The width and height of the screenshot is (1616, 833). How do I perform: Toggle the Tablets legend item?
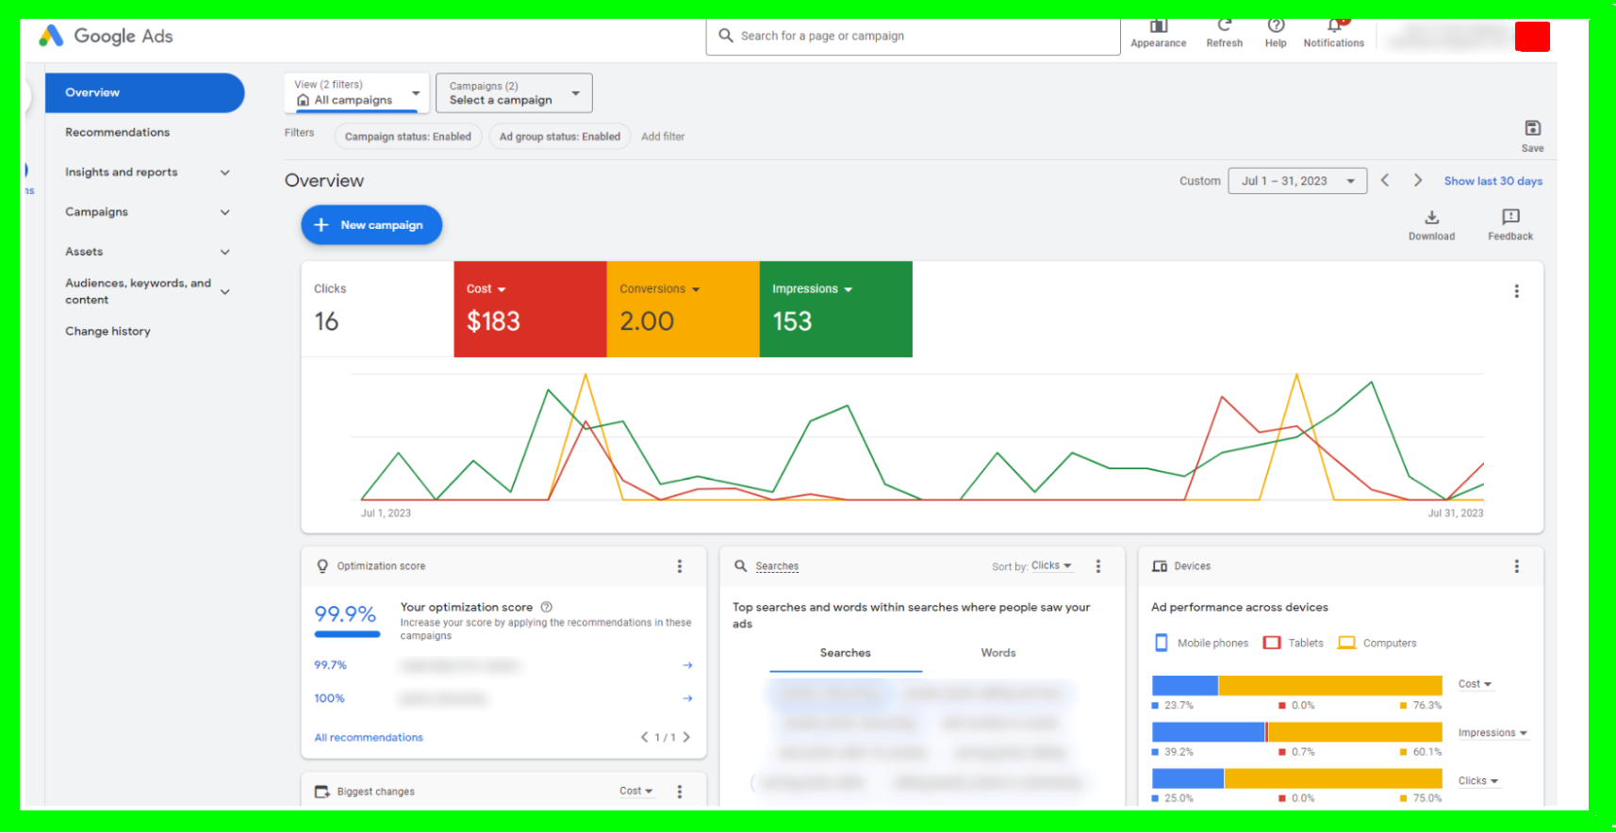coord(1293,643)
